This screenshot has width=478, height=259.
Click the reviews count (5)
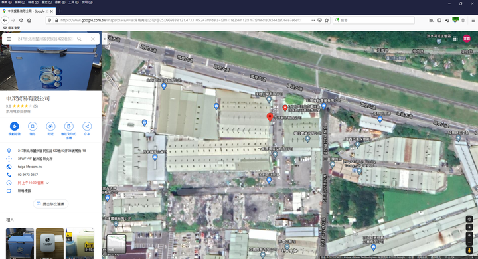pyautogui.click(x=35, y=106)
